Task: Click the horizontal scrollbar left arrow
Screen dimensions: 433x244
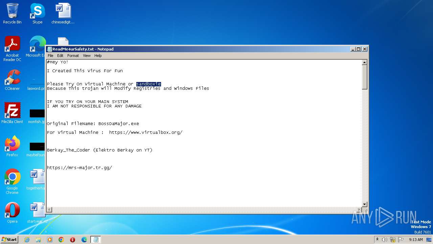Action: point(49,210)
